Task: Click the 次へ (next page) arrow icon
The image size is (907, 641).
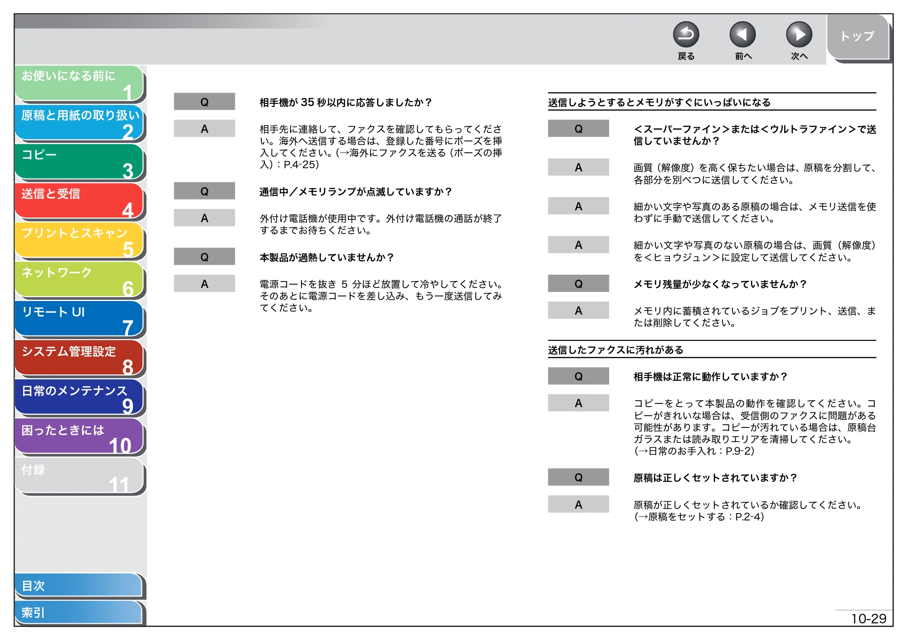Action: pyautogui.click(x=799, y=35)
